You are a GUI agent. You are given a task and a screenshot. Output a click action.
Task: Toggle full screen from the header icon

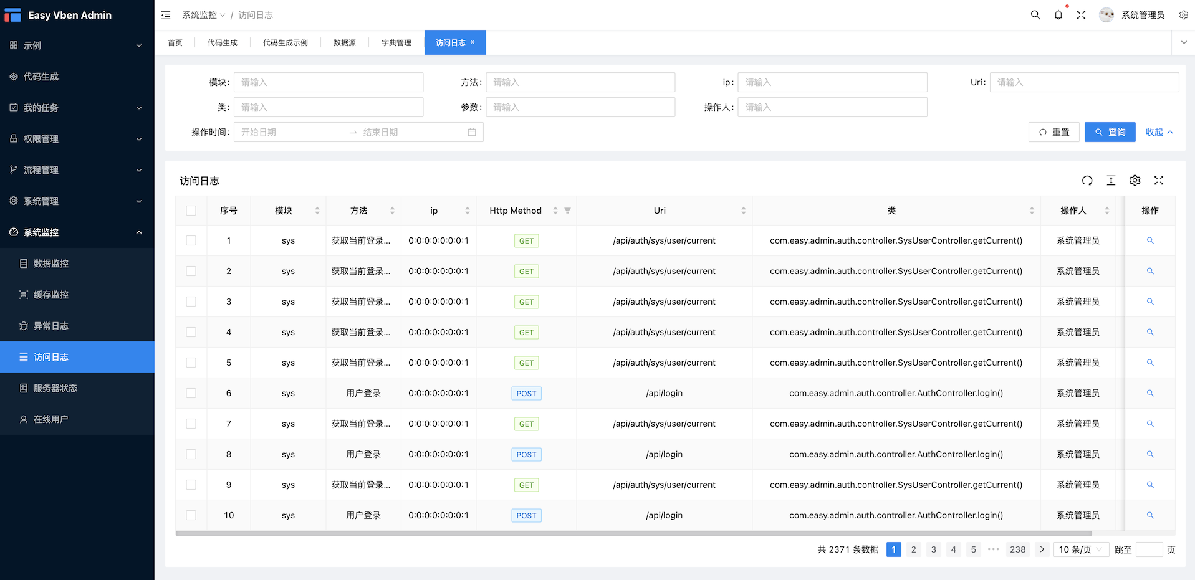tap(1082, 15)
